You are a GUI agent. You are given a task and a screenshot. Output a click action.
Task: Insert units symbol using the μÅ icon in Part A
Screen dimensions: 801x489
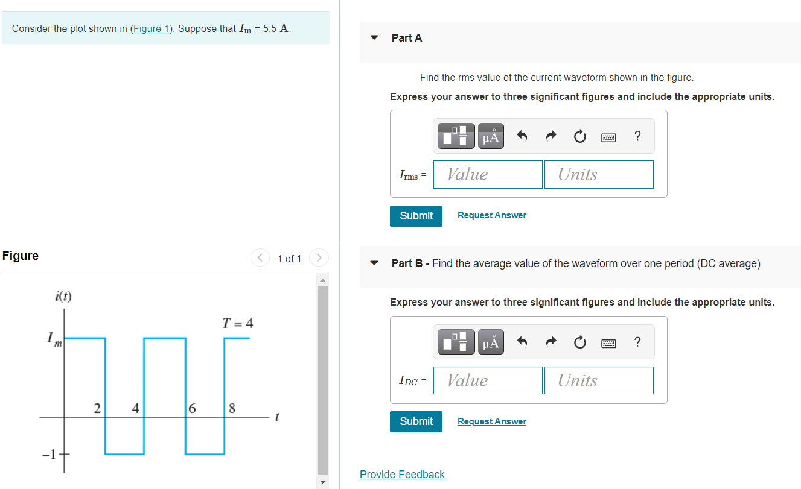click(x=491, y=136)
